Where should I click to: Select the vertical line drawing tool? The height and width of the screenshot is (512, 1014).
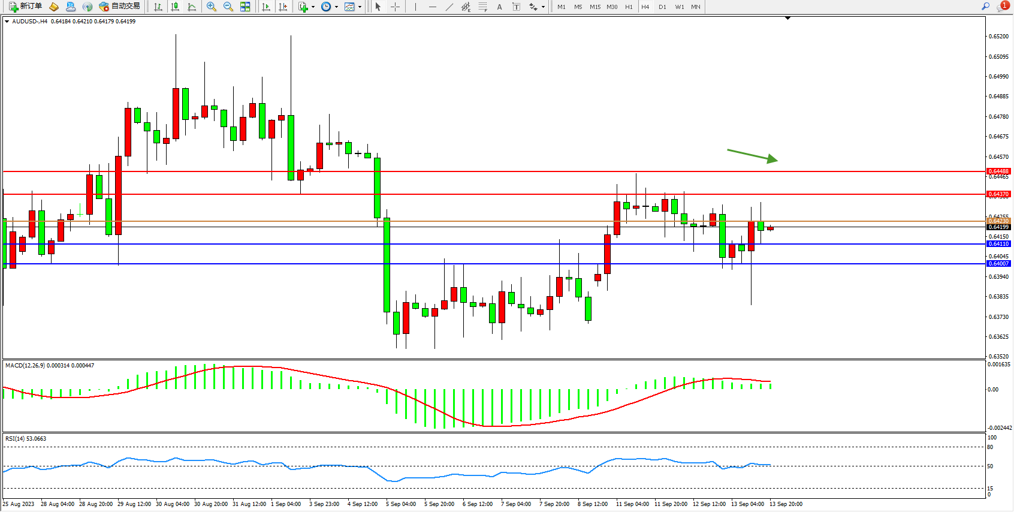point(415,7)
